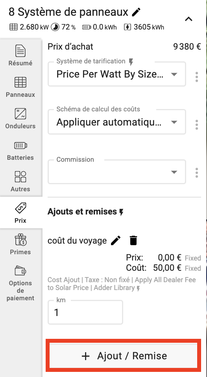Open Schéma de calcul des coûts dropdown
This screenshot has width=207, height=377.
(x=117, y=122)
